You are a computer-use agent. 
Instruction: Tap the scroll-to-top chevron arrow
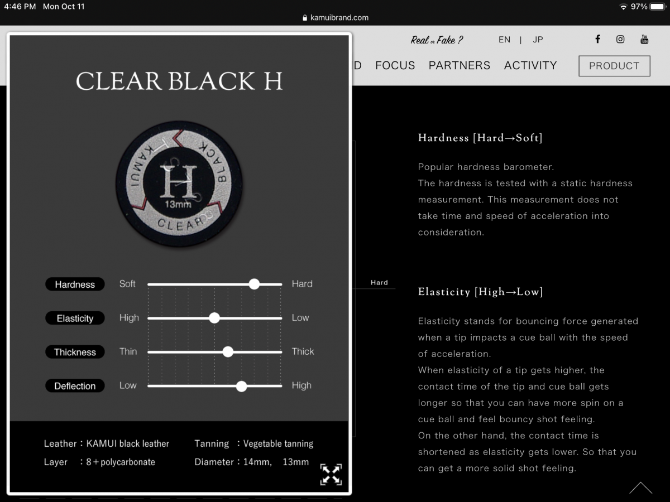point(640,488)
